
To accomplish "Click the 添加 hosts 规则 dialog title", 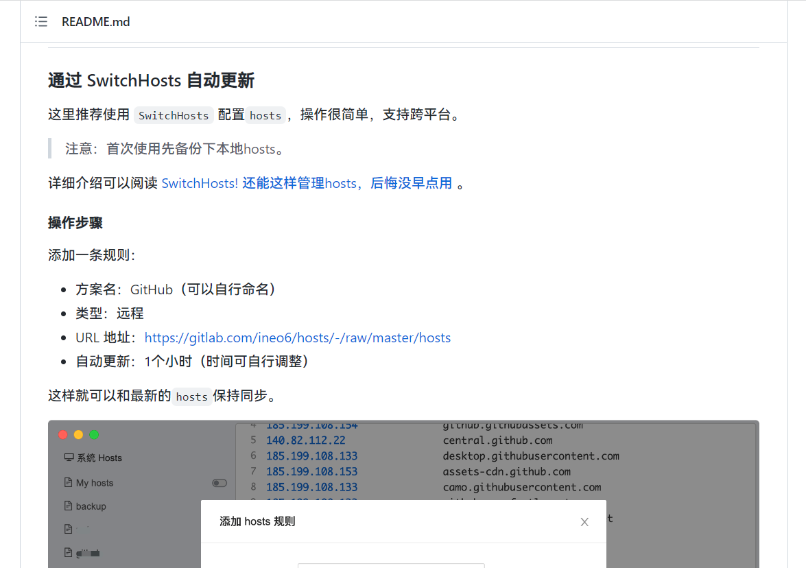I will (x=257, y=521).
